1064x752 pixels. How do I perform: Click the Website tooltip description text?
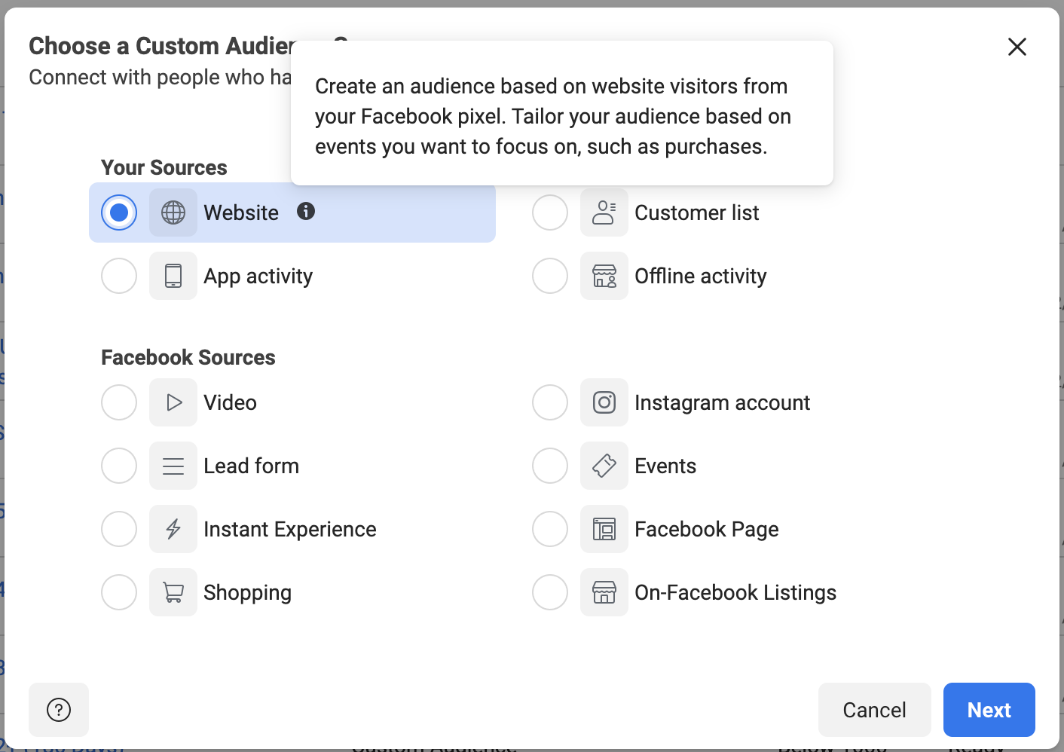tap(553, 116)
